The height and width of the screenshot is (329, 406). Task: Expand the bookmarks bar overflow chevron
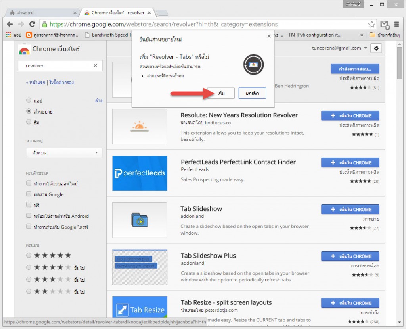[362, 35]
